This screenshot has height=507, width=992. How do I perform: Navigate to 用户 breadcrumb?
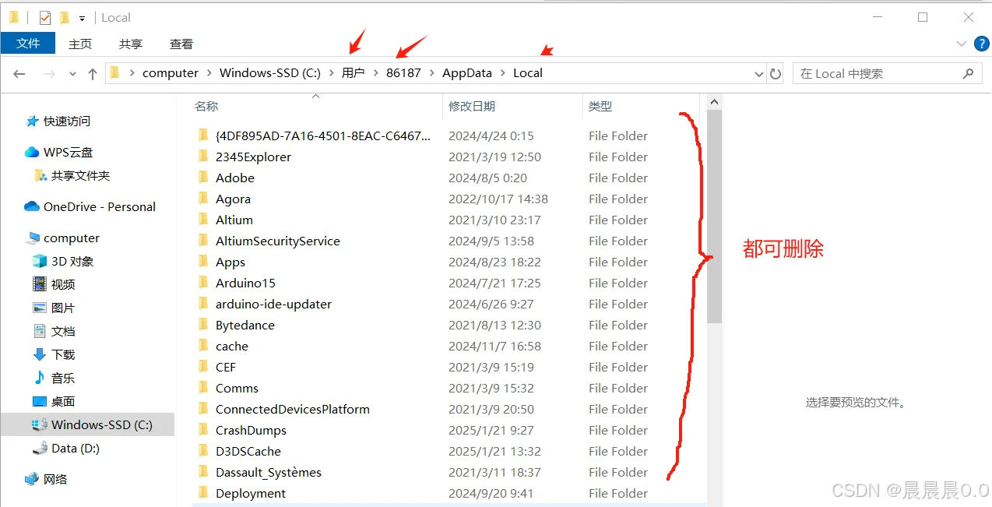coord(353,72)
